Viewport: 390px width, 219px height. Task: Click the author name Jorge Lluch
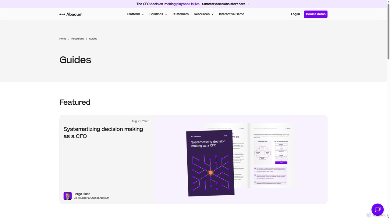82,194
